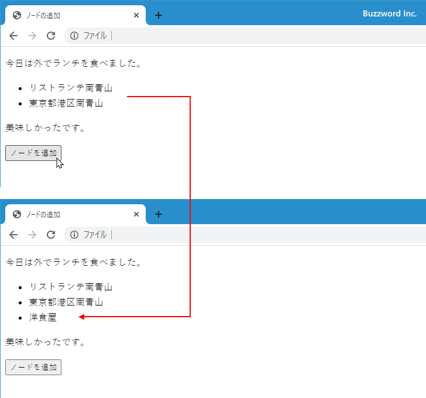Viewport: 426px width, 398px height.
Task: Close the ノードの追加 tab in upper browser
Action: tap(136, 15)
